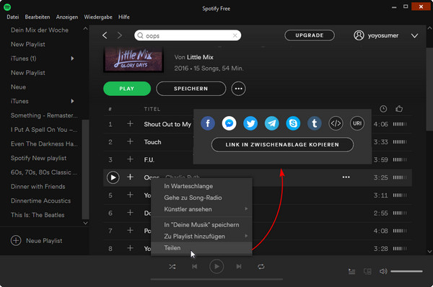
Task: Choose Gehe zu Song-Radio
Action: 201,198
